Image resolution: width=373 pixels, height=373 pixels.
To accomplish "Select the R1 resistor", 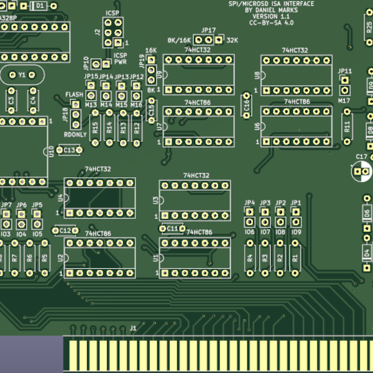I will (295, 256).
